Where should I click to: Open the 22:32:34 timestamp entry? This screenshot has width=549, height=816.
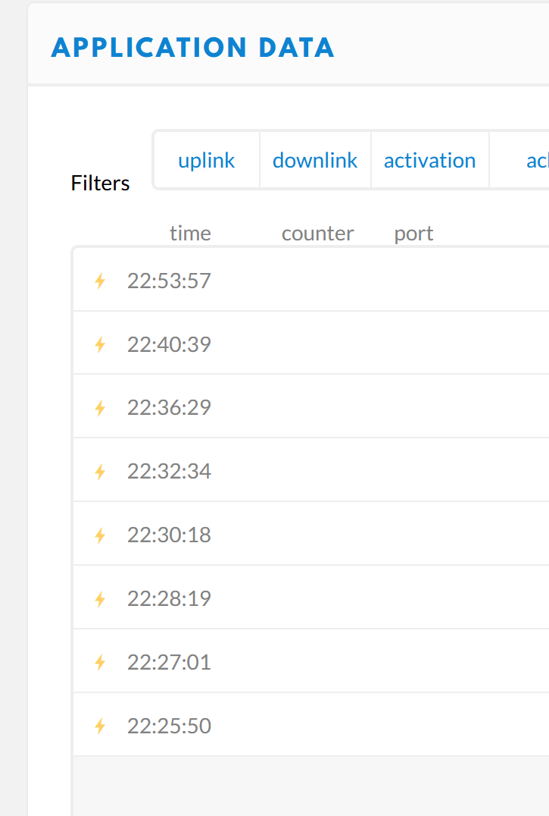(x=170, y=472)
